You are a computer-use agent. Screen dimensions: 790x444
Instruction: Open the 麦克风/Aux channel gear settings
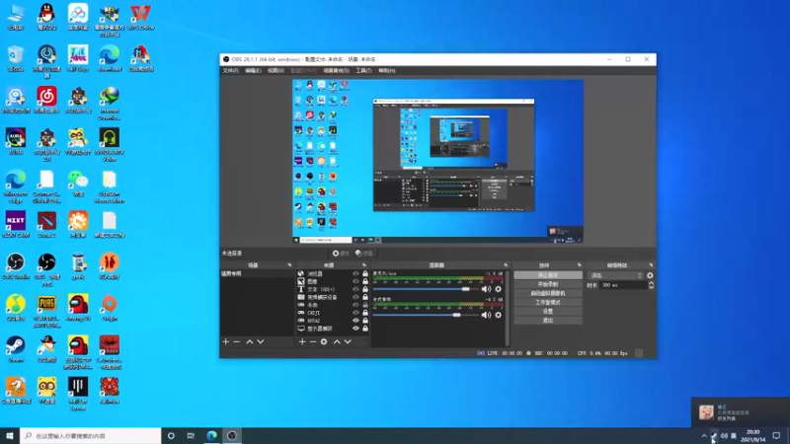click(499, 289)
